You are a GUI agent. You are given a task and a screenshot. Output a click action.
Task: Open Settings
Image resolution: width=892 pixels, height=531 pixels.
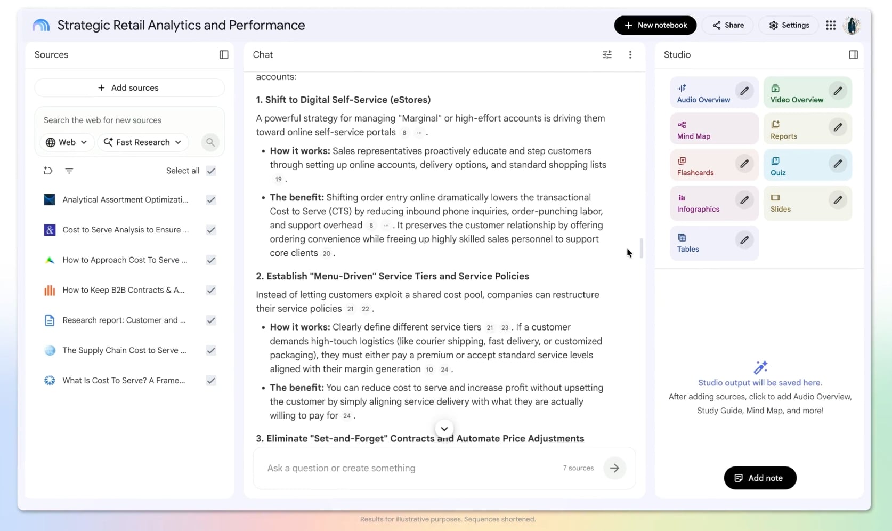pos(789,25)
